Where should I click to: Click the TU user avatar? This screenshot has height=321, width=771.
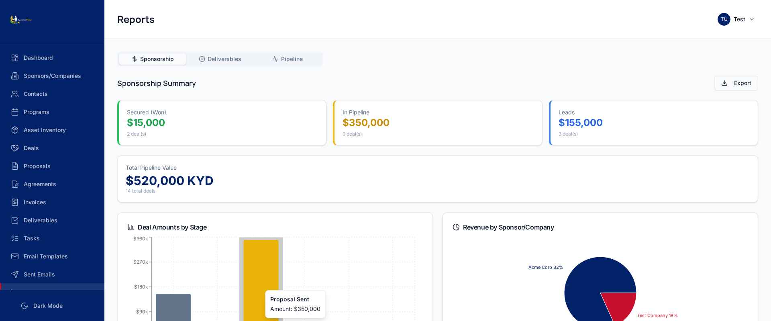[x=724, y=19]
